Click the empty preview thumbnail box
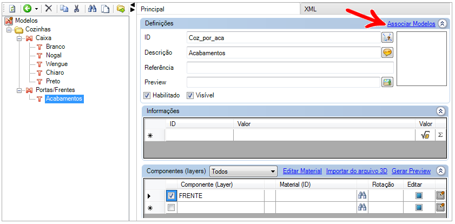This screenshot has width=455, height=224. point(421,59)
